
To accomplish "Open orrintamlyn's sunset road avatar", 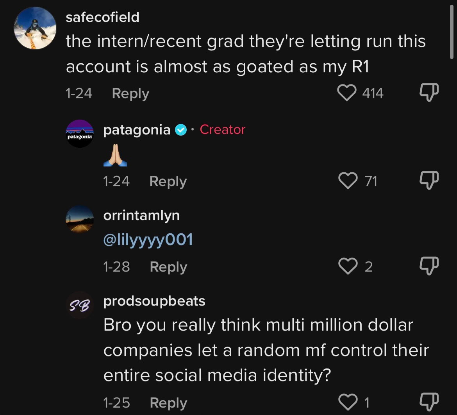I will tap(80, 219).
